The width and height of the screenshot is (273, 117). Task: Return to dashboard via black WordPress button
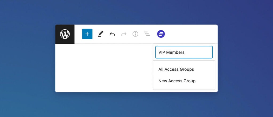point(65,34)
